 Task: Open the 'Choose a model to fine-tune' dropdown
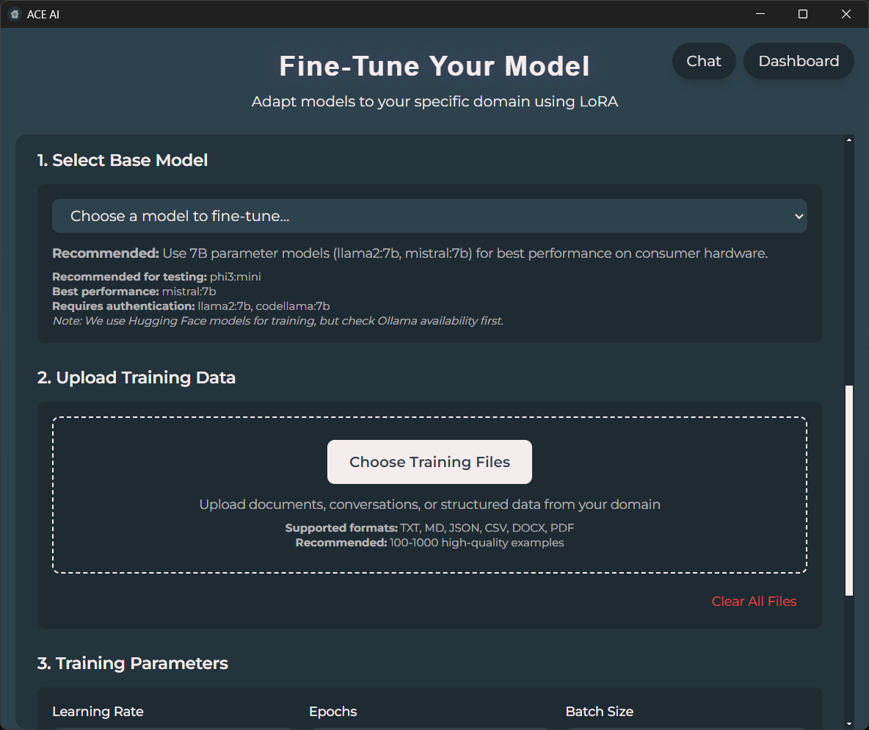pos(429,215)
